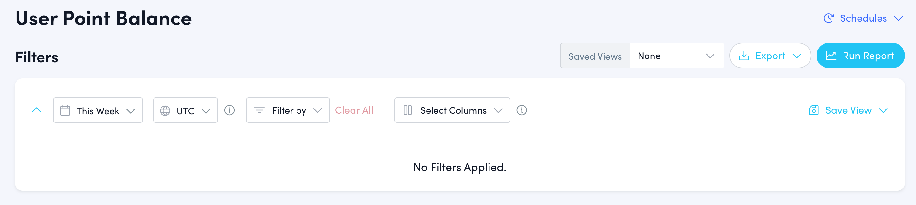This screenshot has height=205, width=916.
Task: Collapse the Filters panel with chevron
Action: tap(37, 110)
